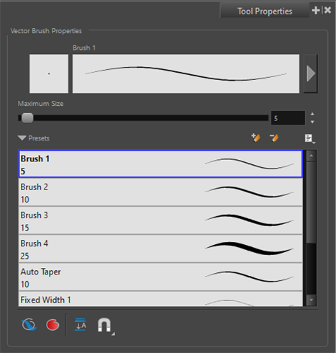Select the Brush 3 preset
This screenshot has width=336, height=353.
point(160,220)
